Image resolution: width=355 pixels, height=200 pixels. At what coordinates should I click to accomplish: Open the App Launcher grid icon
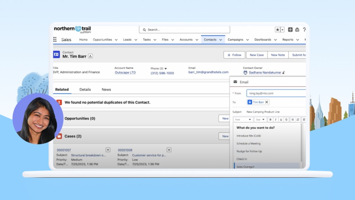[x=54, y=39]
